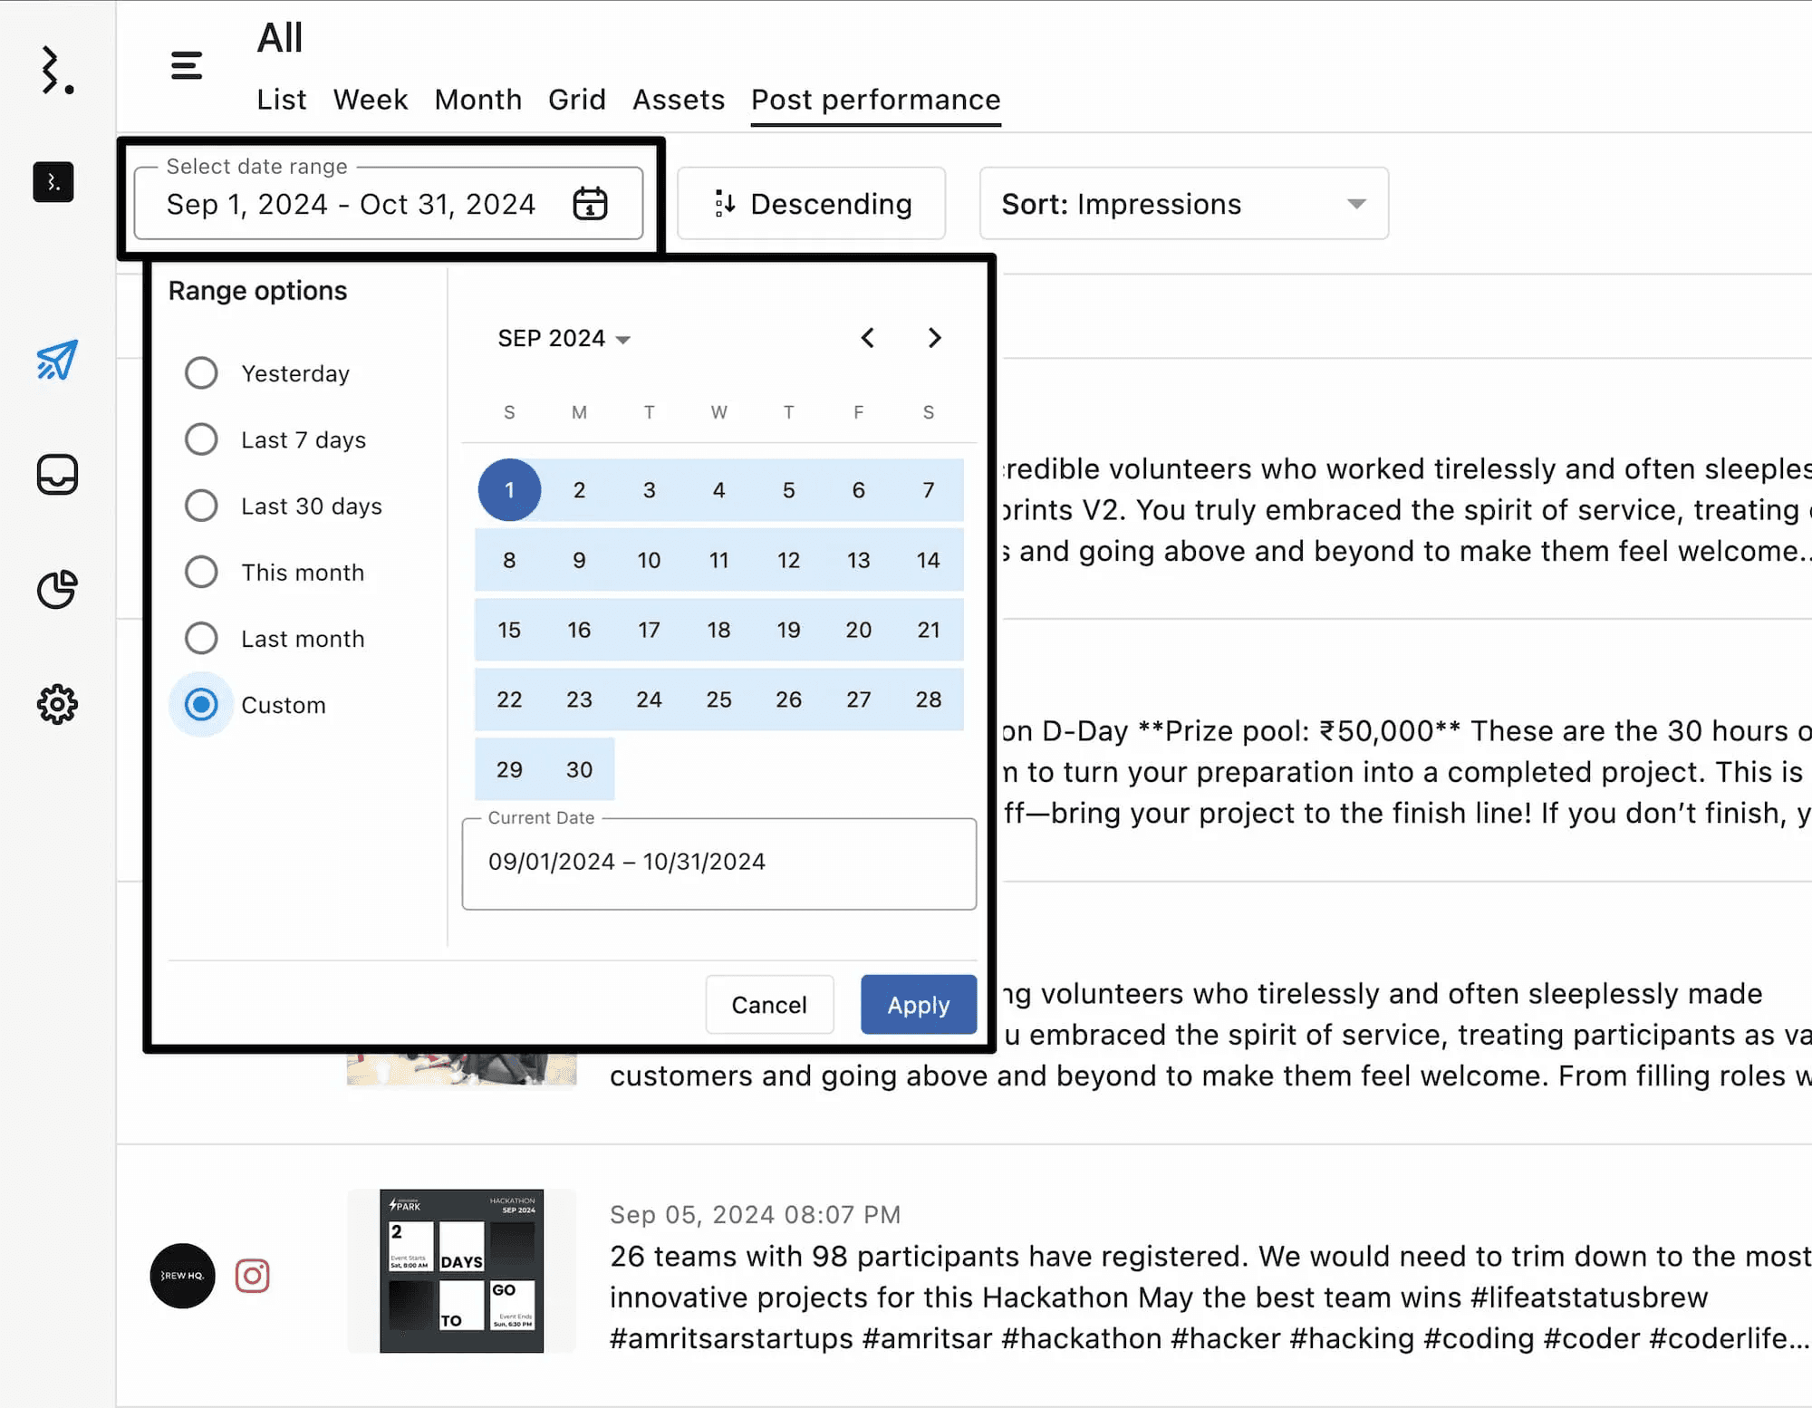Viewport: 1812px width, 1408px height.
Task: Open the Publish paper-plane icon
Action: pyautogui.click(x=57, y=360)
